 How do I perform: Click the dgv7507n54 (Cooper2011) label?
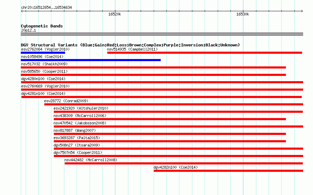click(78, 152)
